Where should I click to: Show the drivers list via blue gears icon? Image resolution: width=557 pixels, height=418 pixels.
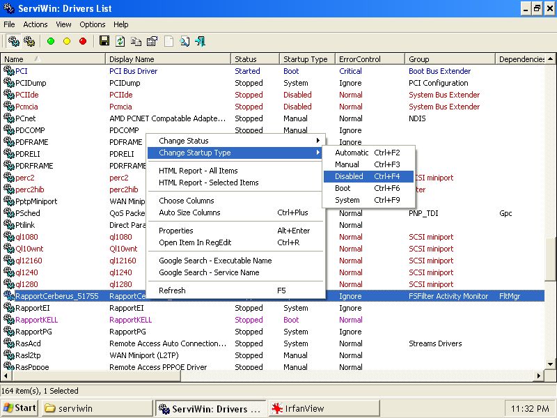click(x=14, y=41)
